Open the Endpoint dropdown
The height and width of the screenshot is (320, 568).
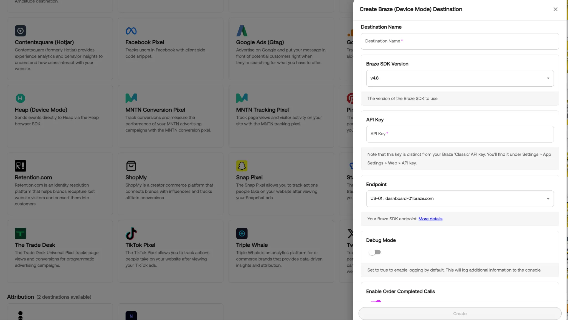click(460, 198)
